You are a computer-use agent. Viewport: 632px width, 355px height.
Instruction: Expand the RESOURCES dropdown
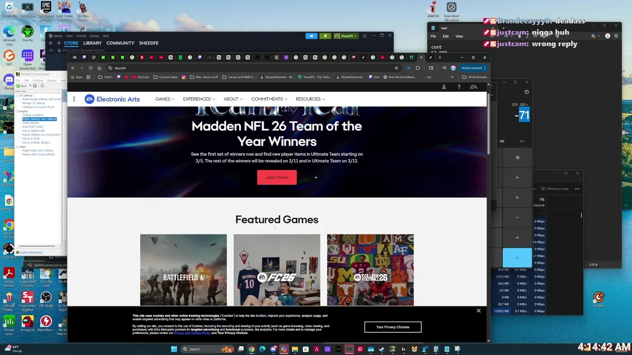(x=311, y=99)
